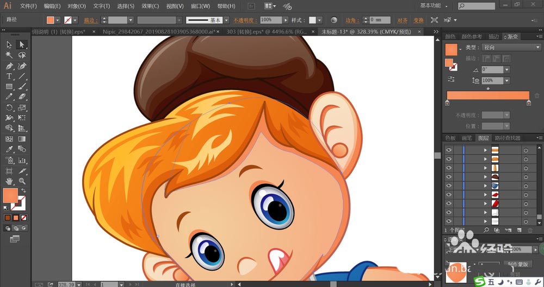Select the Direct Selection tool
This screenshot has height=287, width=544.
coord(22,44)
